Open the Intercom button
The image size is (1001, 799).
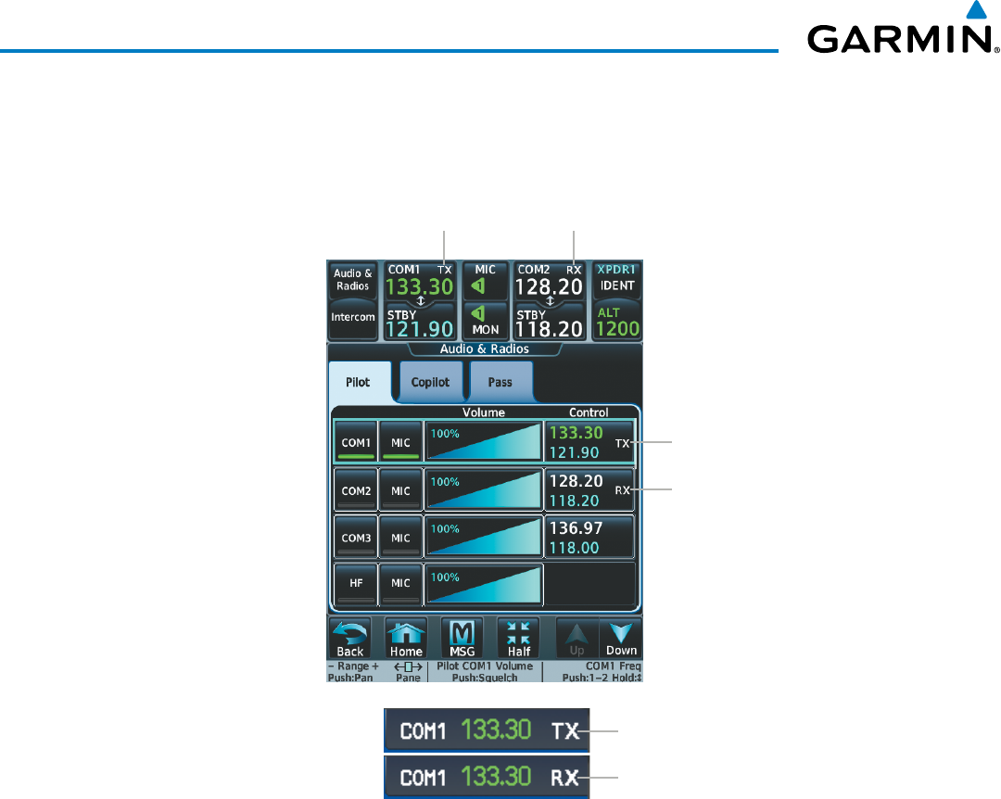(352, 320)
